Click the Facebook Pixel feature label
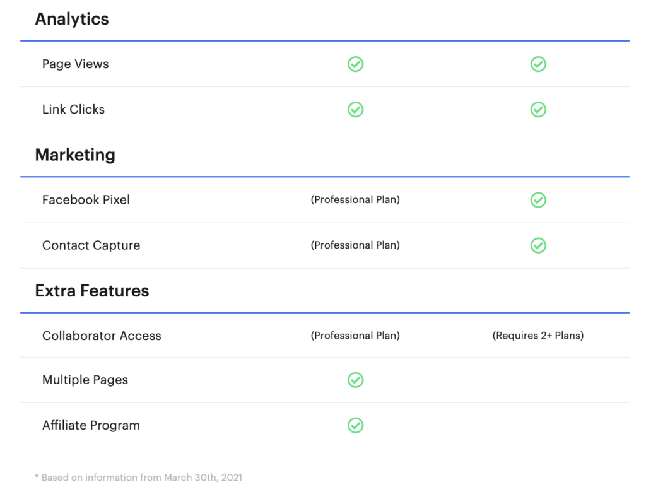This screenshot has height=504, width=646. (x=86, y=200)
